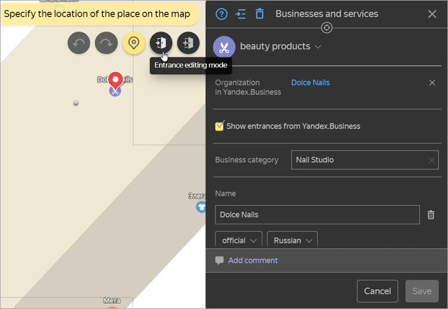
Task: Open the Russian language dropdown
Action: point(292,240)
